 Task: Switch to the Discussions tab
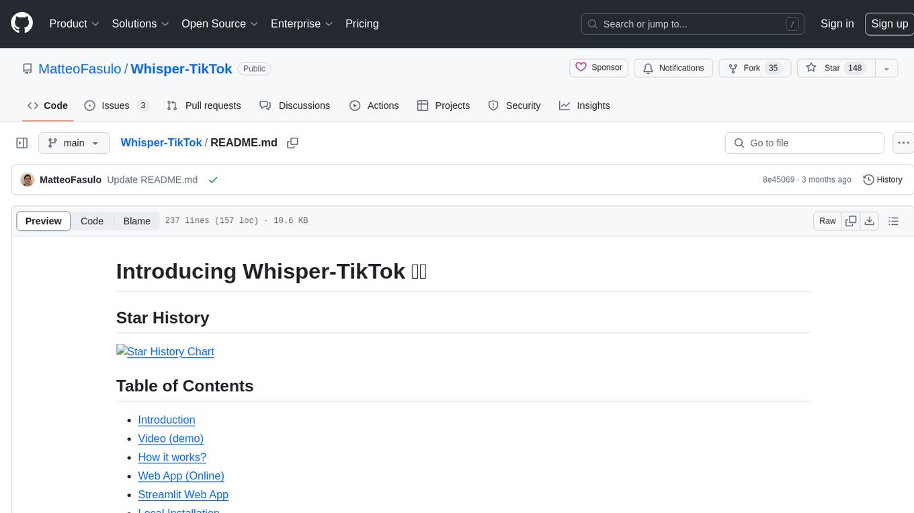[294, 105]
